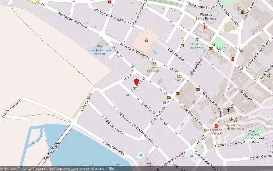Click the Calle Isidoro Rodrigáñez street label
This screenshot has width=273, height=171.
109,15
